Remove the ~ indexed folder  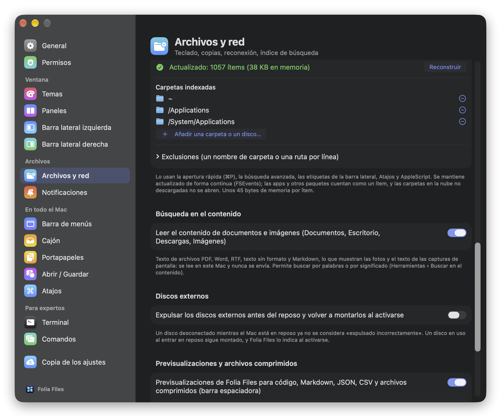pos(462,98)
